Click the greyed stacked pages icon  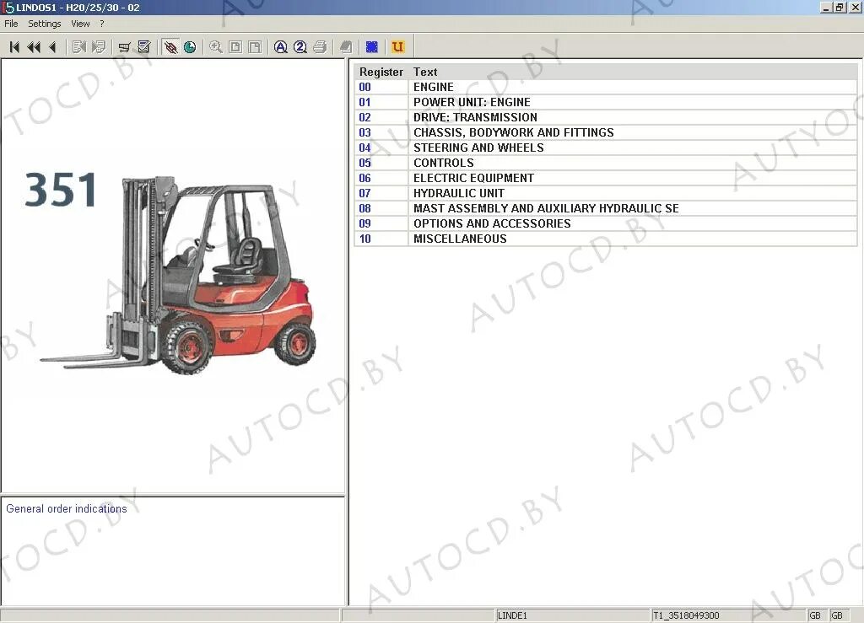pyautogui.click(x=346, y=47)
